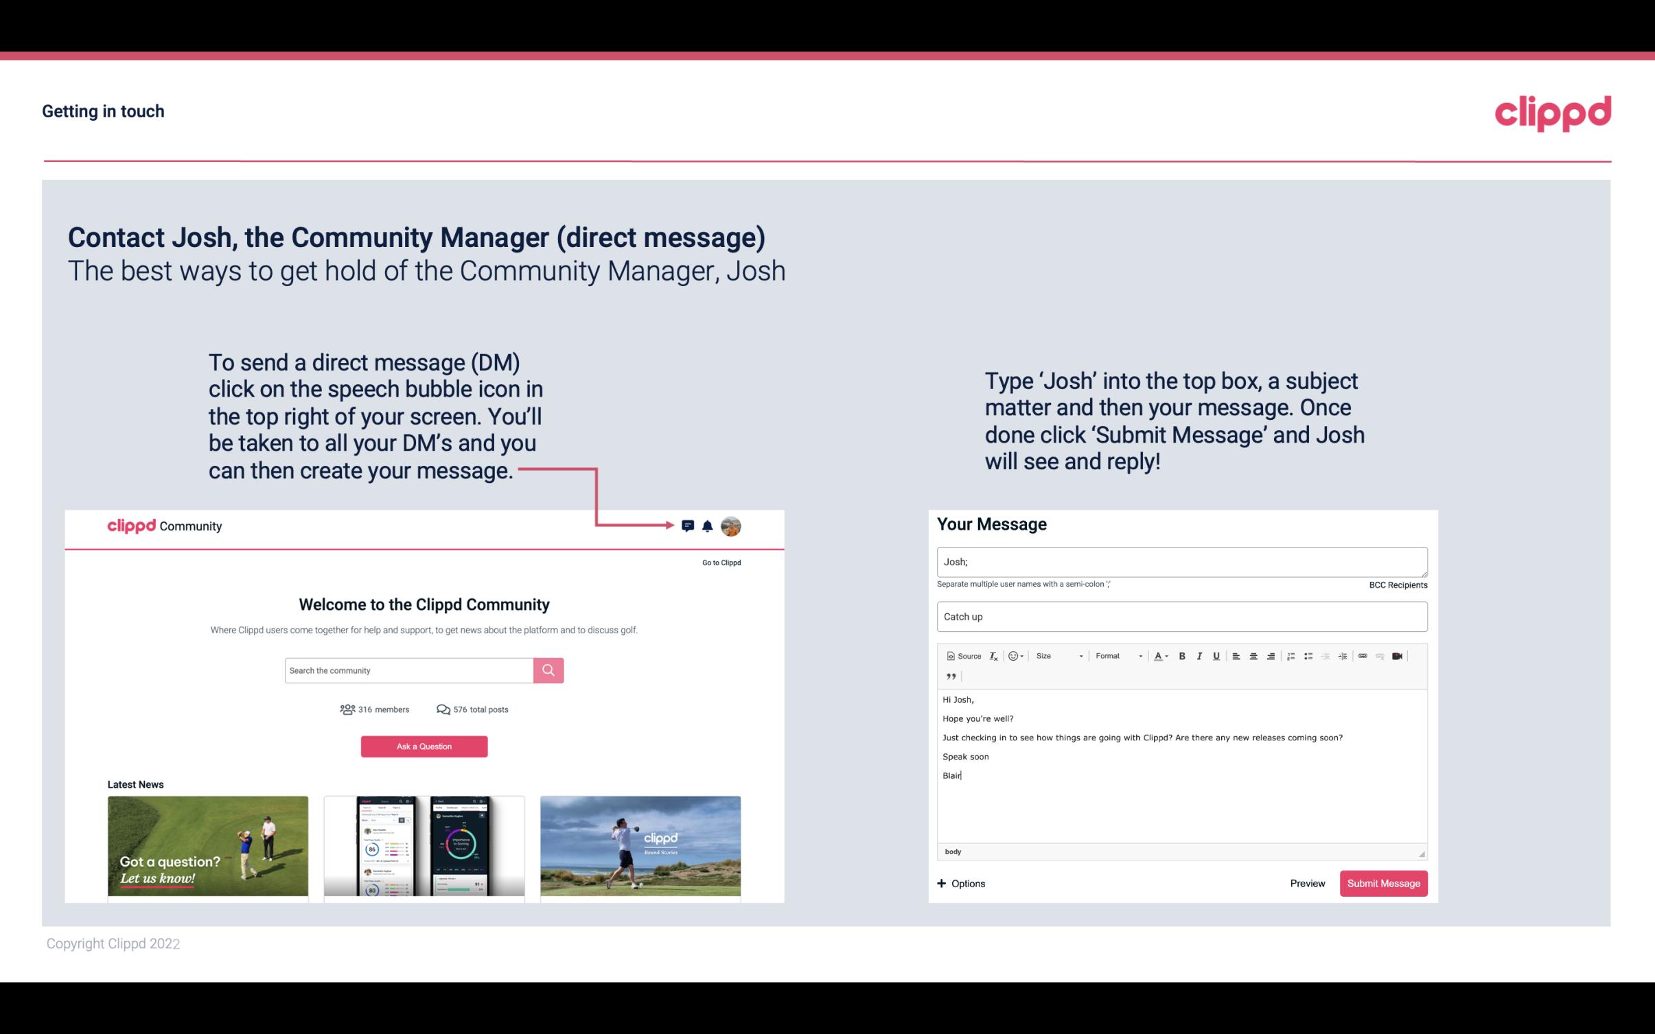Click the Go to Clippd link
Viewport: 1655px width, 1034px height.
721,562
